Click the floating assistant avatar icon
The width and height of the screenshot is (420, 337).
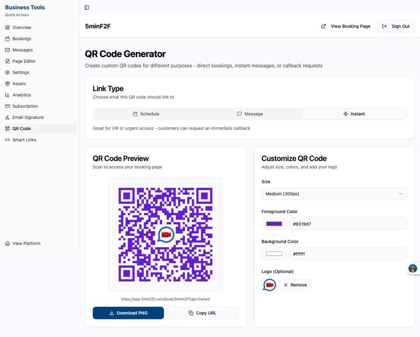[x=413, y=268]
